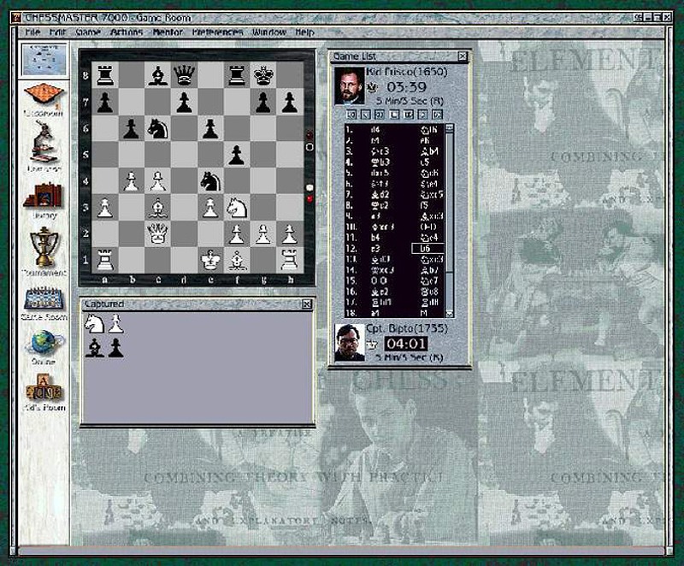Close the Captured pieces panel
The image size is (684, 566).
coord(307,304)
